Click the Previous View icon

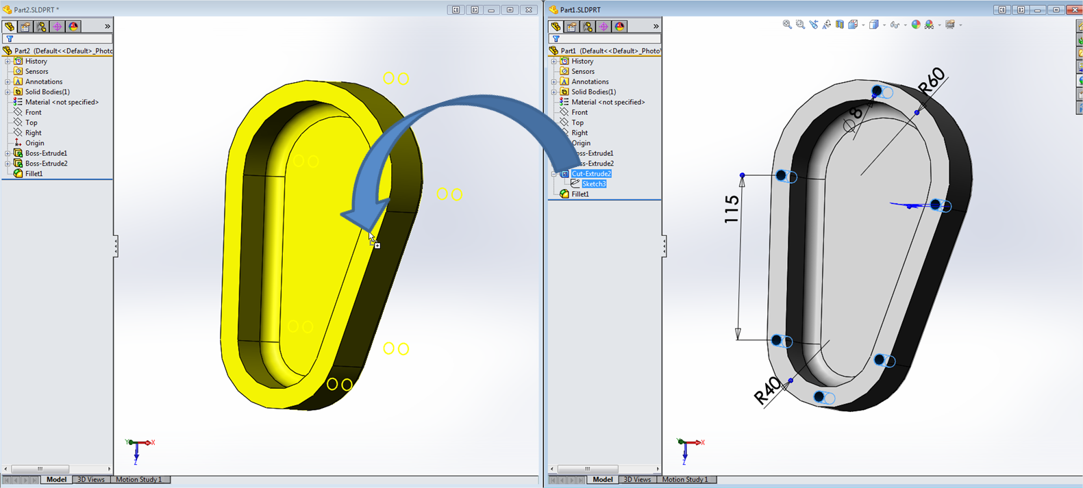(x=814, y=25)
